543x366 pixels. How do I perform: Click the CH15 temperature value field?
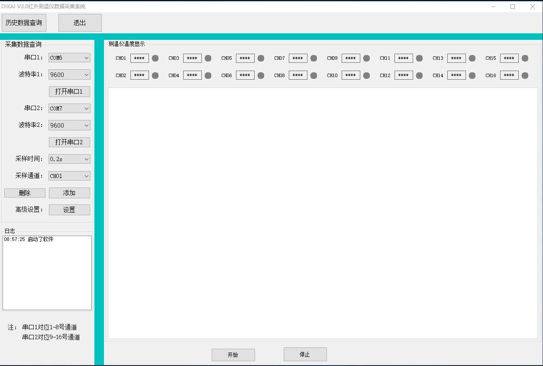pyautogui.click(x=509, y=58)
